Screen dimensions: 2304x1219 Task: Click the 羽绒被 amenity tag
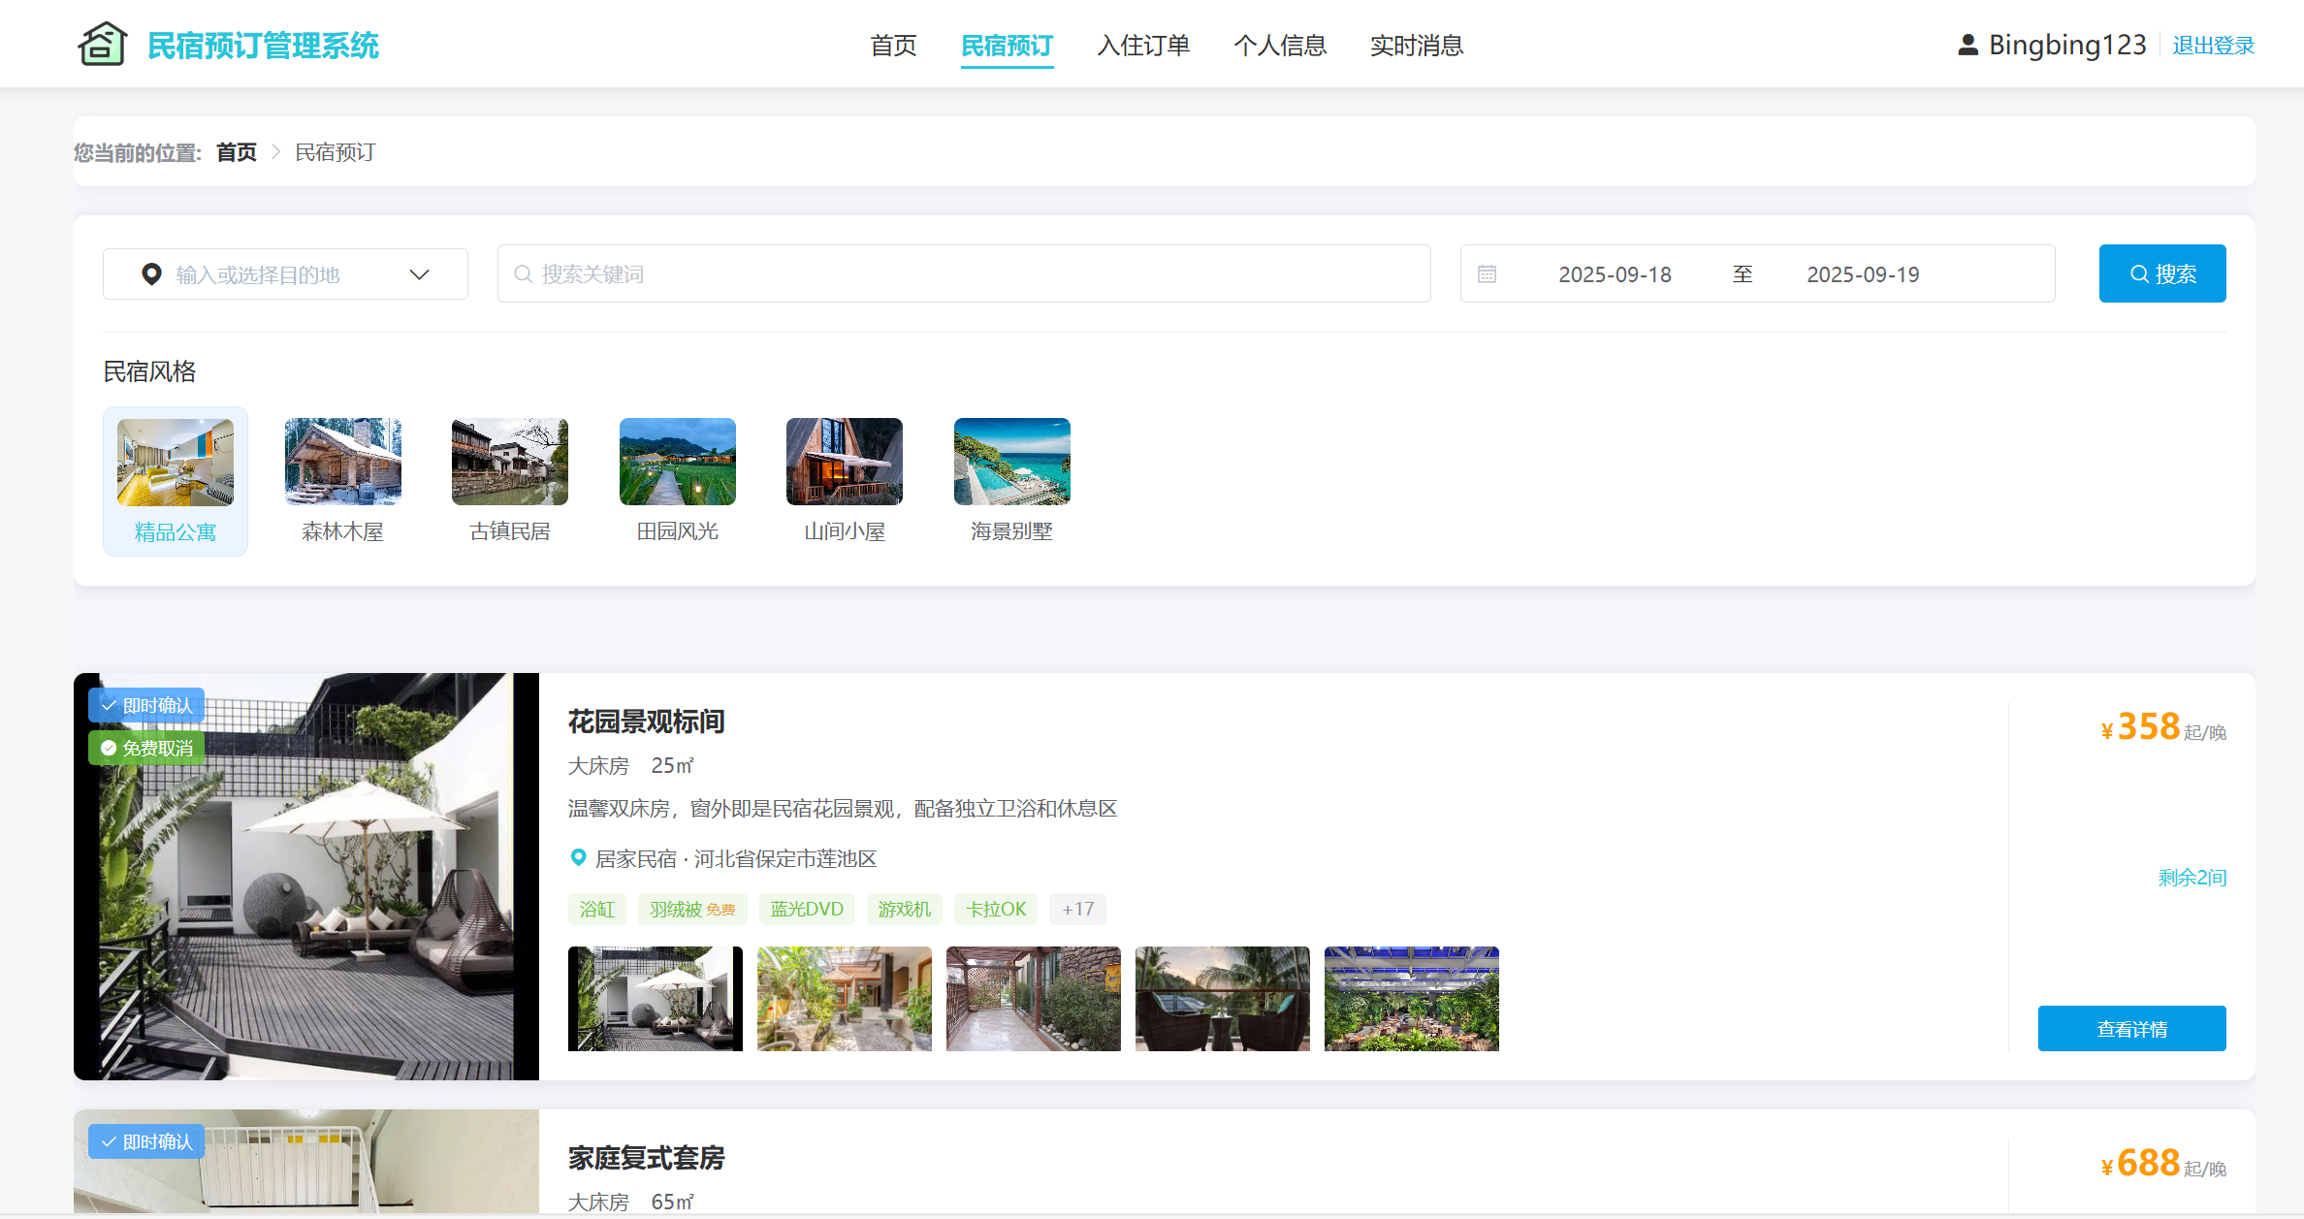pyautogui.click(x=692, y=909)
